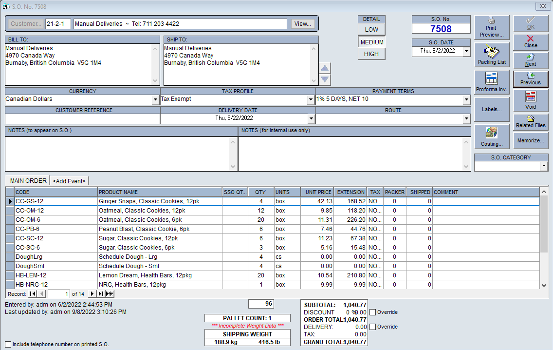
Task: Click the Customer... button
Action: (26, 24)
